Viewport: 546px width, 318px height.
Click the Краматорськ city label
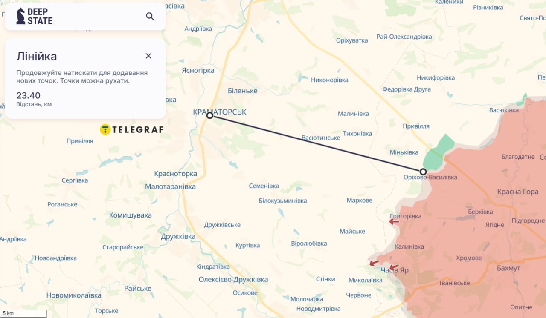pos(220,112)
